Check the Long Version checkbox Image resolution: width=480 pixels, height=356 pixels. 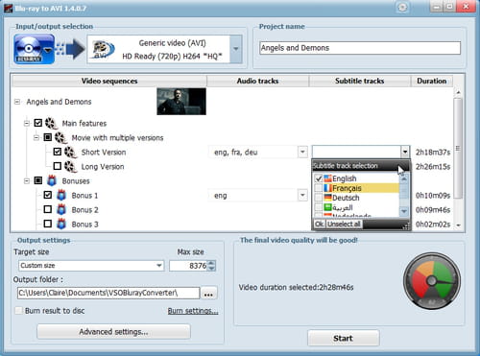pyautogui.click(x=58, y=166)
